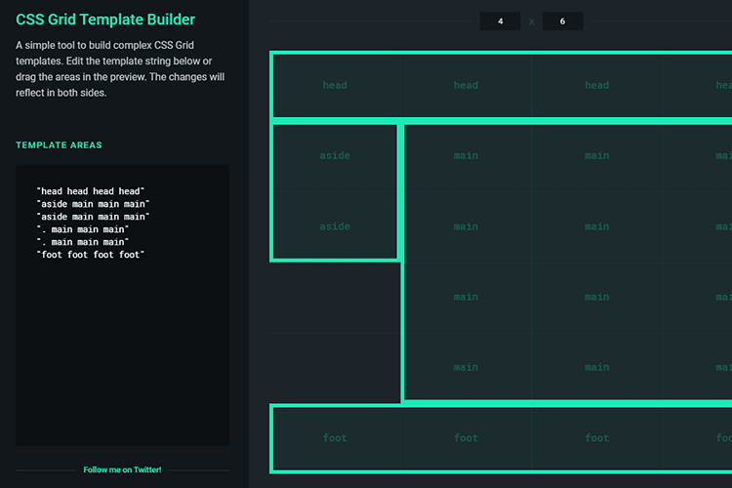Image resolution: width=732 pixels, height=488 pixels.
Task: Select the second head cell in preview
Action: coord(466,86)
